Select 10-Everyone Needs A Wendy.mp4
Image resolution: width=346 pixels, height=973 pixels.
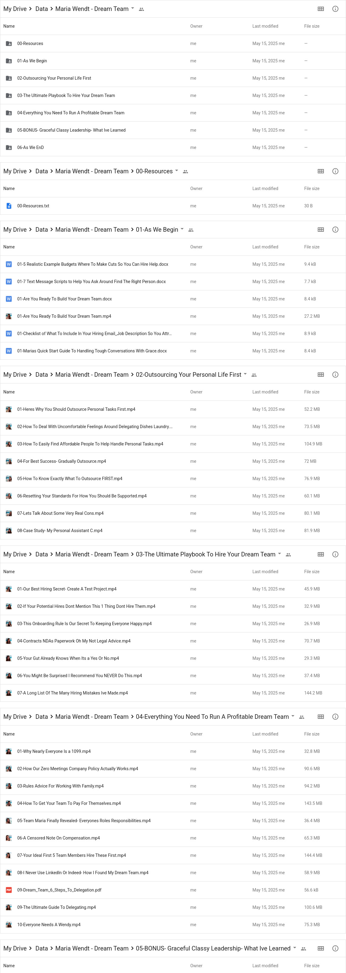coord(173,925)
